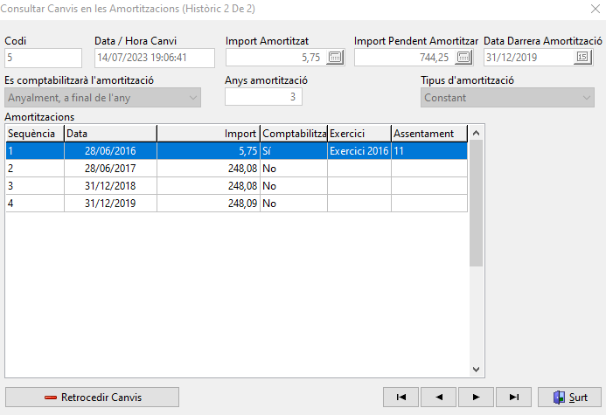Open calculator icon in Import Amortitzat field
The image size is (606, 415).
[335, 58]
